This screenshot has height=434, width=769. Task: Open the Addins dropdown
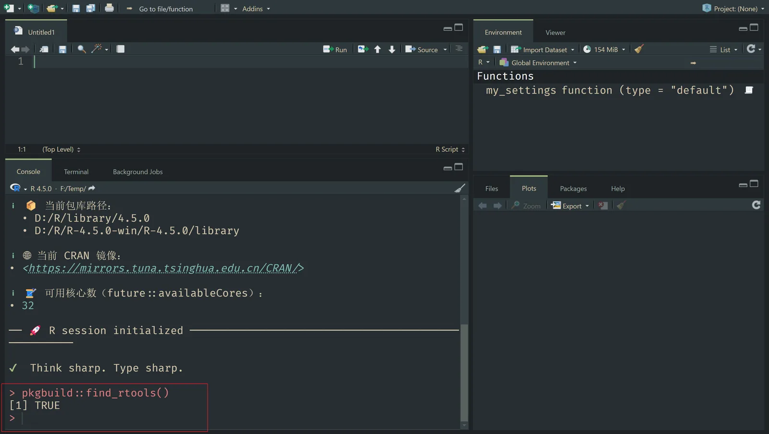click(x=256, y=9)
